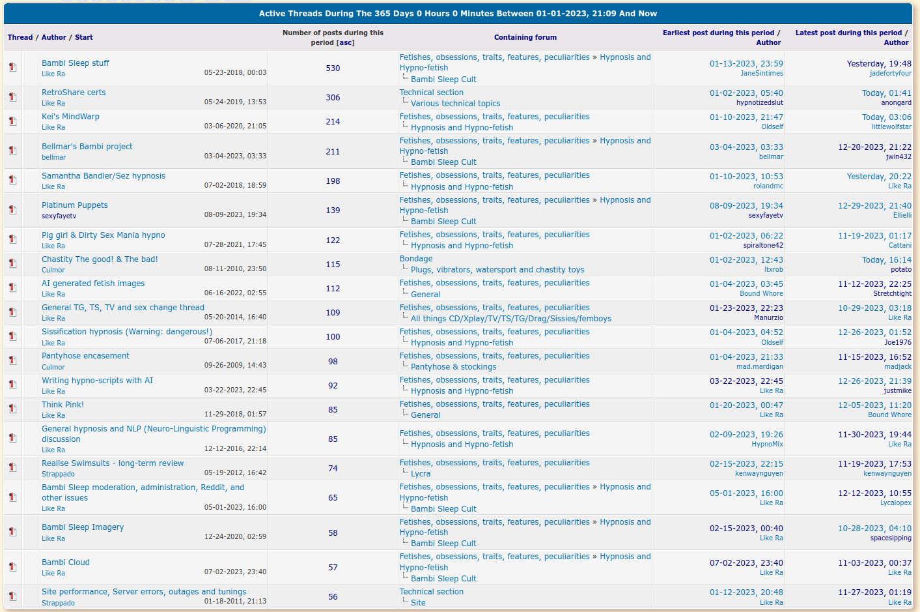Open earliest post dated 01-12-2023, 20:48
The width and height of the screenshot is (920, 612).
click(746, 592)
